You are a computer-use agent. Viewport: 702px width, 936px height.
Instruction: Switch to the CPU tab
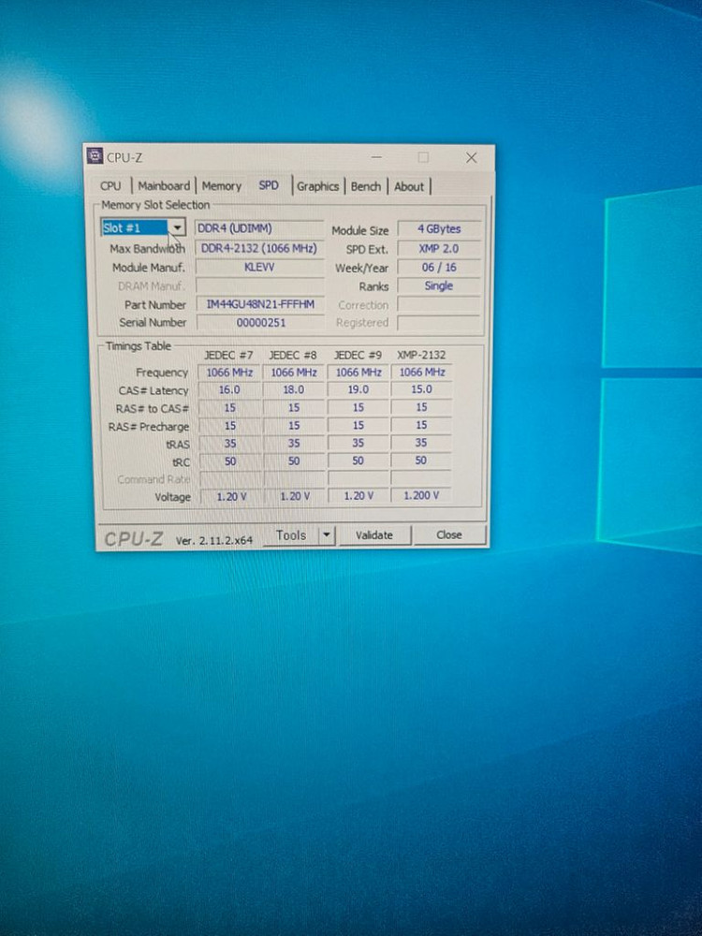(x=110, y=185)
